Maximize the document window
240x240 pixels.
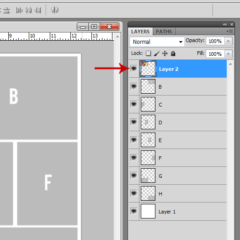[94, 27]
